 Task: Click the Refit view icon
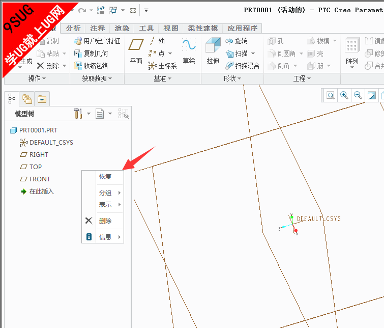point(331,95)
